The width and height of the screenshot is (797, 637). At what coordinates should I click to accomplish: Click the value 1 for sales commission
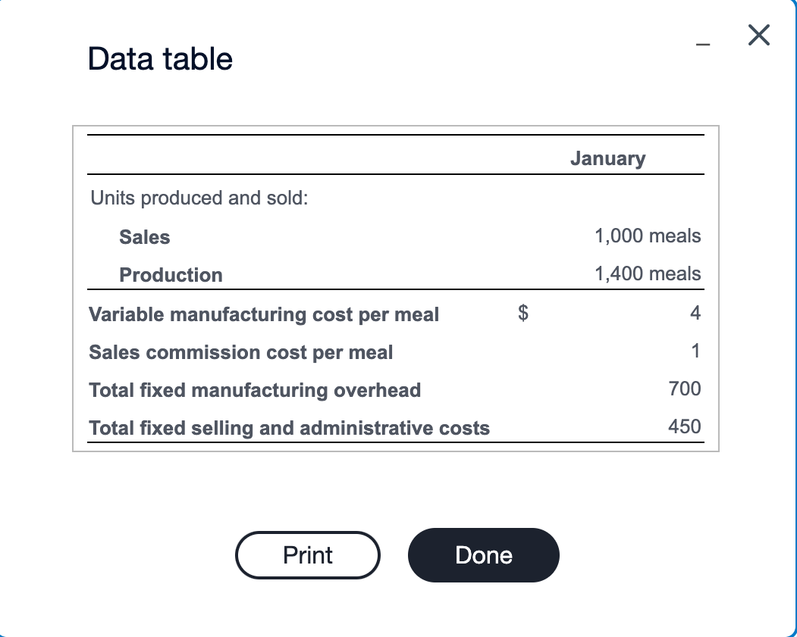[696, 351]
